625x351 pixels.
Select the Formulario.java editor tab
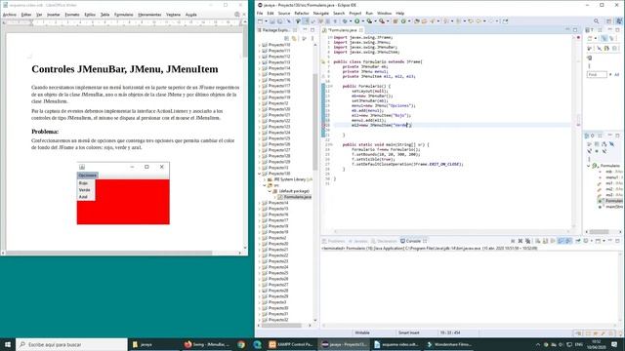(342, 30)
